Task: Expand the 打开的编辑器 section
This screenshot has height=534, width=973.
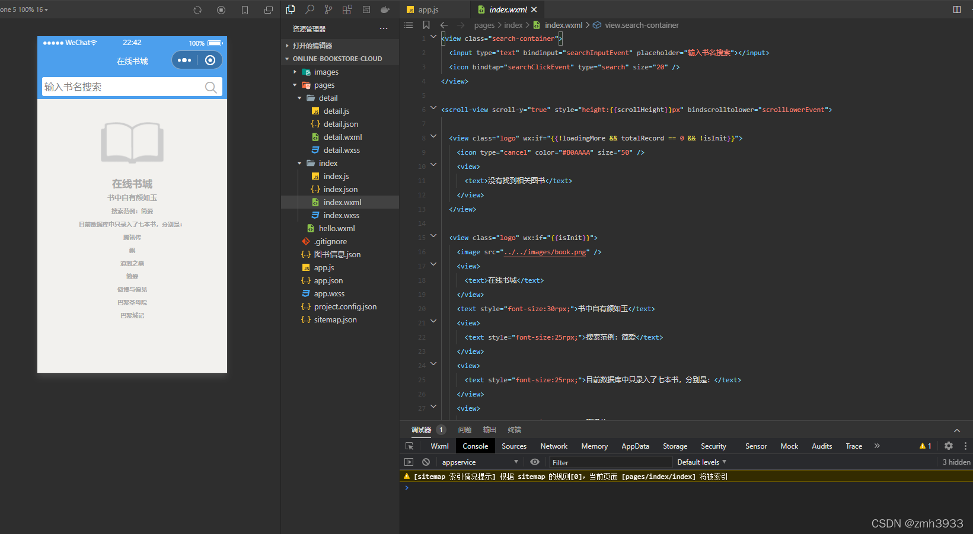Action: pos(340,46)
